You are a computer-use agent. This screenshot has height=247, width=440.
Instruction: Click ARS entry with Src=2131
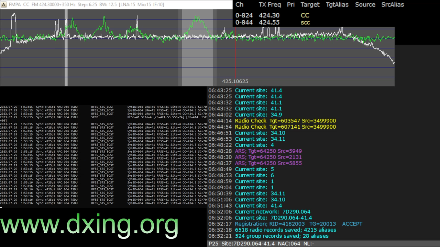pos(255,157)
